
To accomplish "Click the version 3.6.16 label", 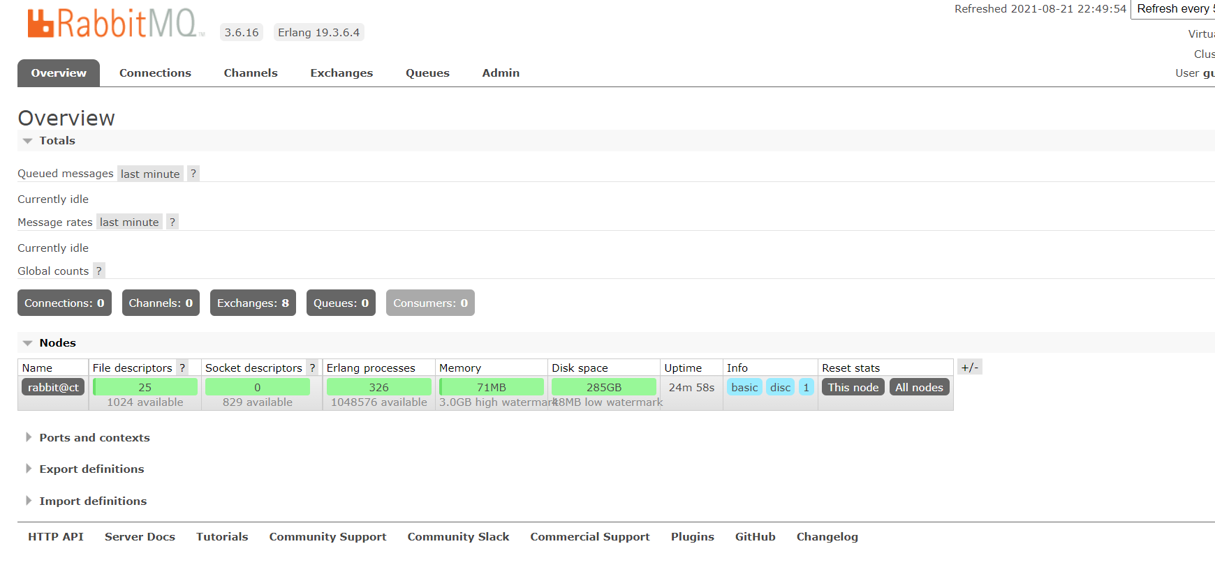I will click(242, 32).
